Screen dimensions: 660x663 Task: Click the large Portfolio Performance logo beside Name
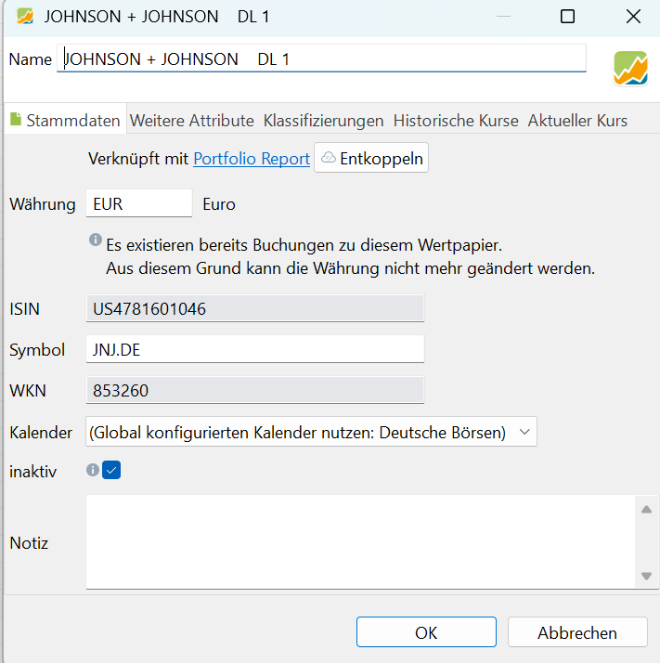tap(630, 69)
